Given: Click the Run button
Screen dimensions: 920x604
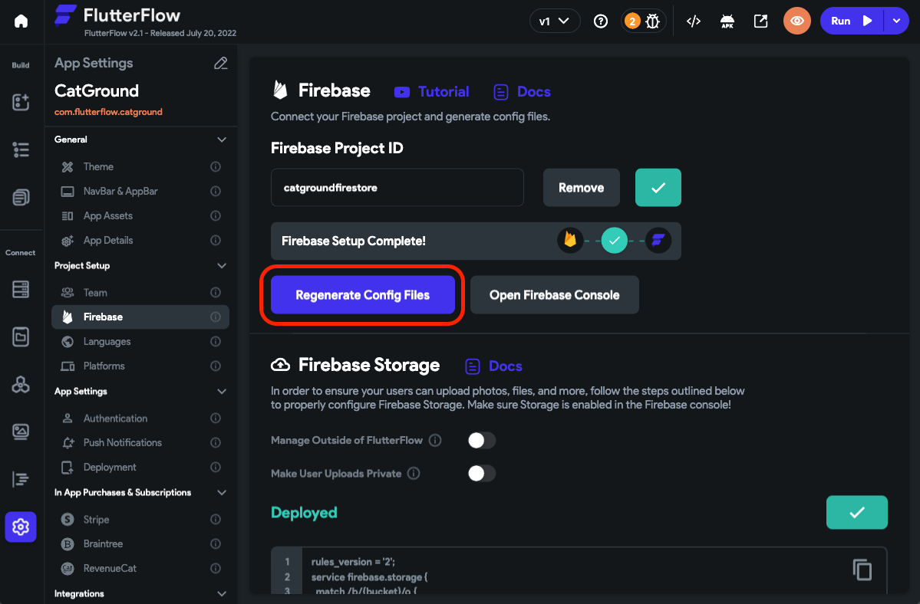Looking at the screenshot, I should click(852, 21).
